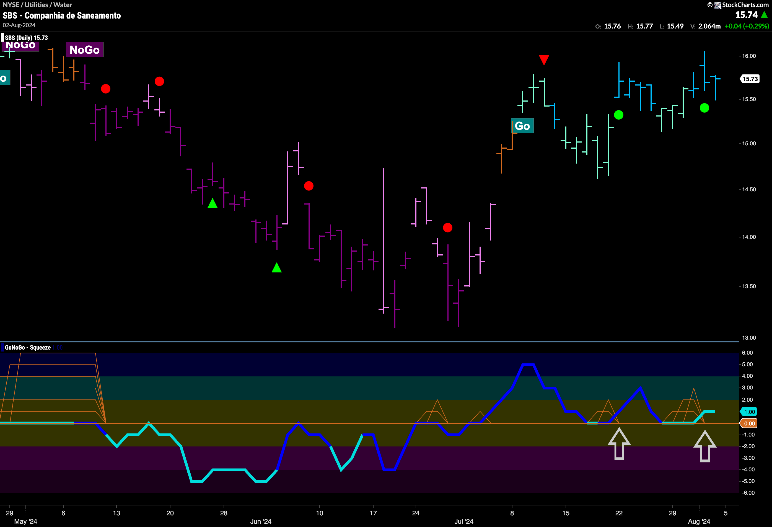Image resolution: width=772 pixels, height=527 pixels.
Task: Click the volume value V: 2.064m
Action: pos(706,26)
